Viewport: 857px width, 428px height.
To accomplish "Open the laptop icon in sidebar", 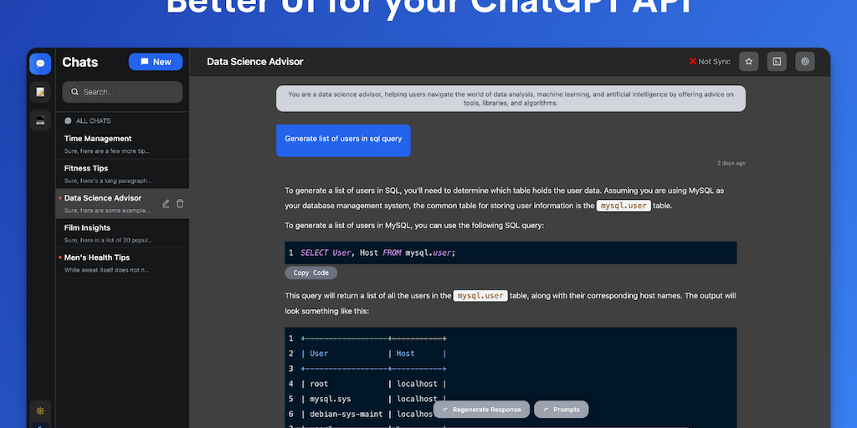I will tap(40, 120).
